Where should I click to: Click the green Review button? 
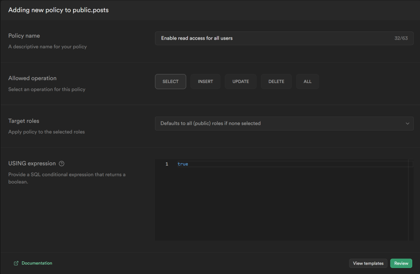coord(401,263)
